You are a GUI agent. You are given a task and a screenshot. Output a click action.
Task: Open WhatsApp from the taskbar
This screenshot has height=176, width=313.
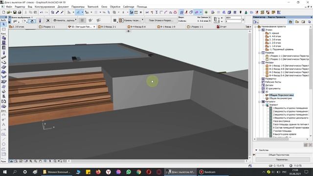pos(129,172)
